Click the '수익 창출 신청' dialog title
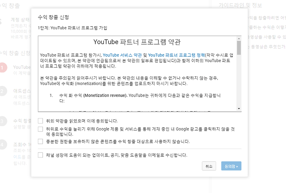Viewport: 286px width, 193px height. point(53,17)
